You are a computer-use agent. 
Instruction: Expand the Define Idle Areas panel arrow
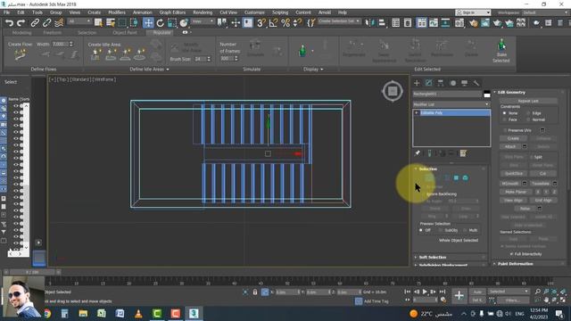click(x=168, y=70)
